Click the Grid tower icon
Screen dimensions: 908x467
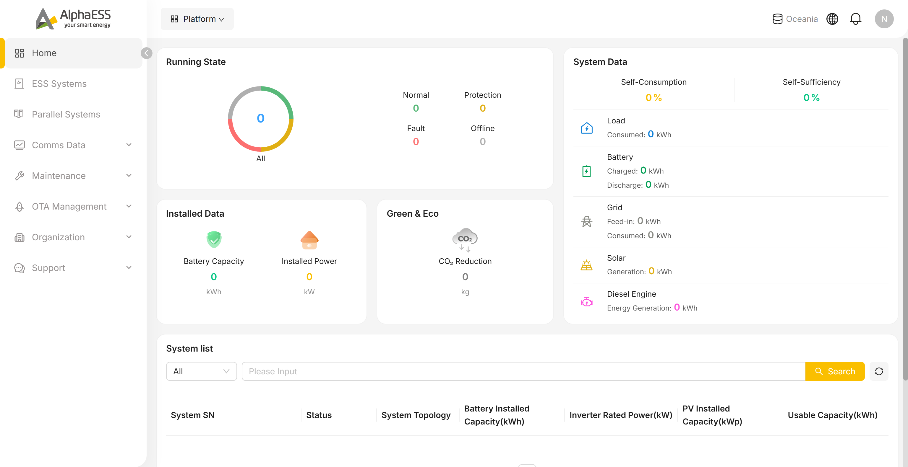tap(586, 221)
